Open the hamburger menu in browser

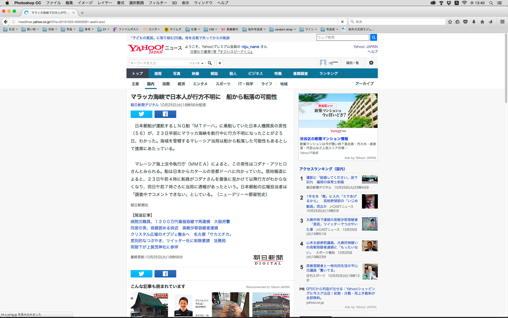[x=502, y=22]
